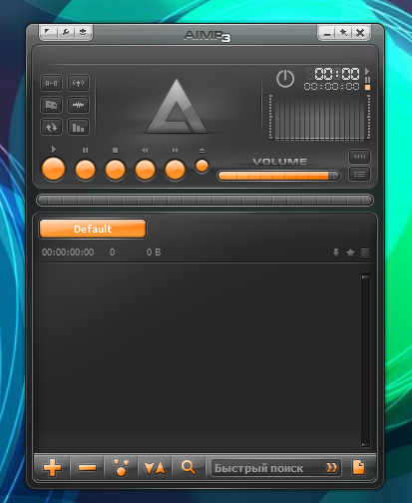Toggle repeat playback mode
The image size is (412, 503).
[x=51, y=127]
